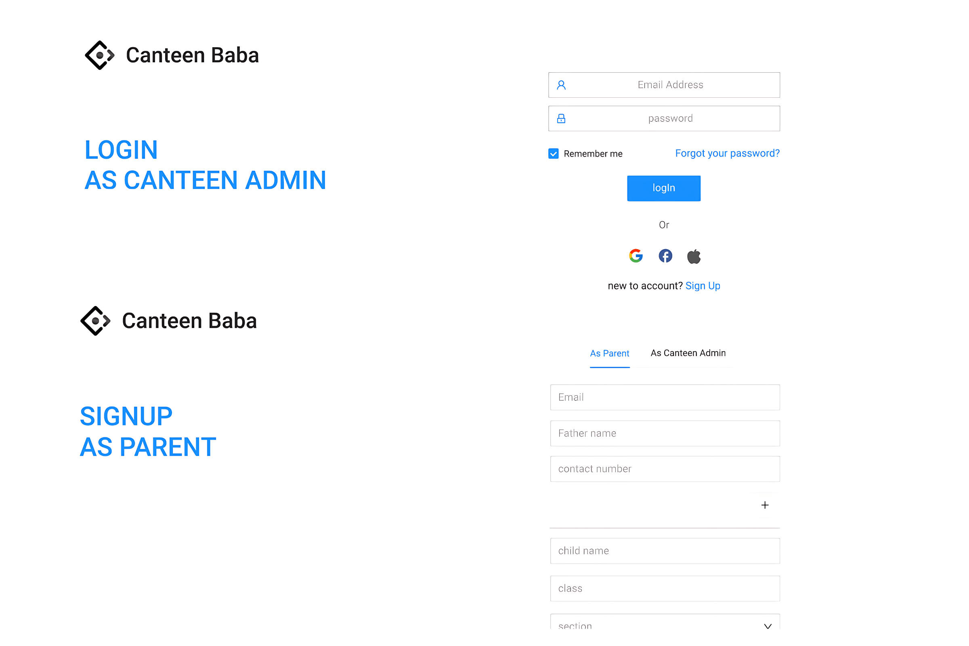Click the Apple sign-in icon

click(694, 256)
